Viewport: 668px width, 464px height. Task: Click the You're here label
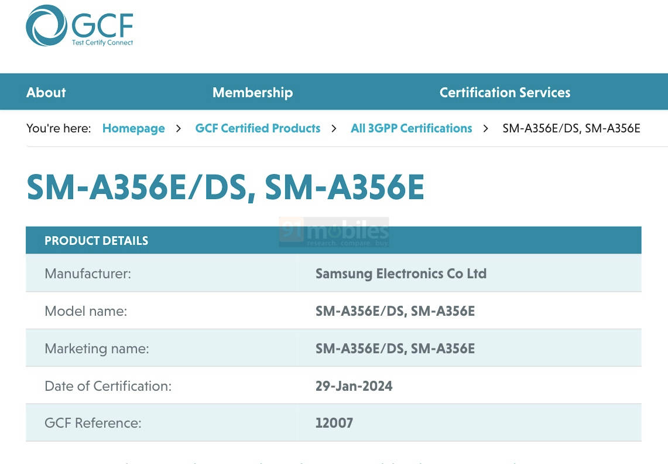point(59,128)
